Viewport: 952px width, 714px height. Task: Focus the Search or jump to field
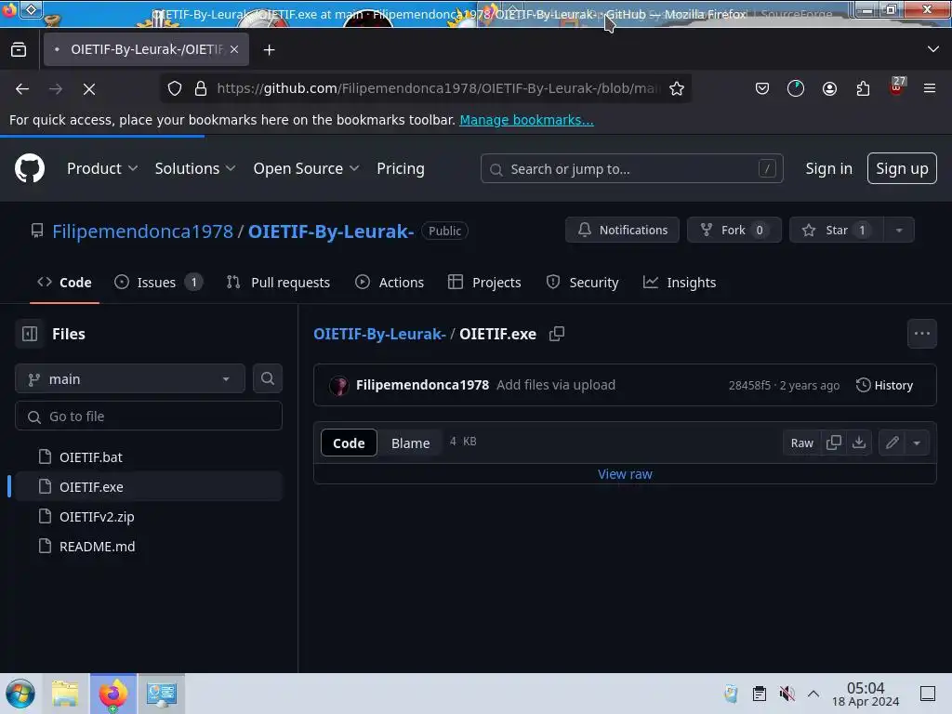(631, 168)
